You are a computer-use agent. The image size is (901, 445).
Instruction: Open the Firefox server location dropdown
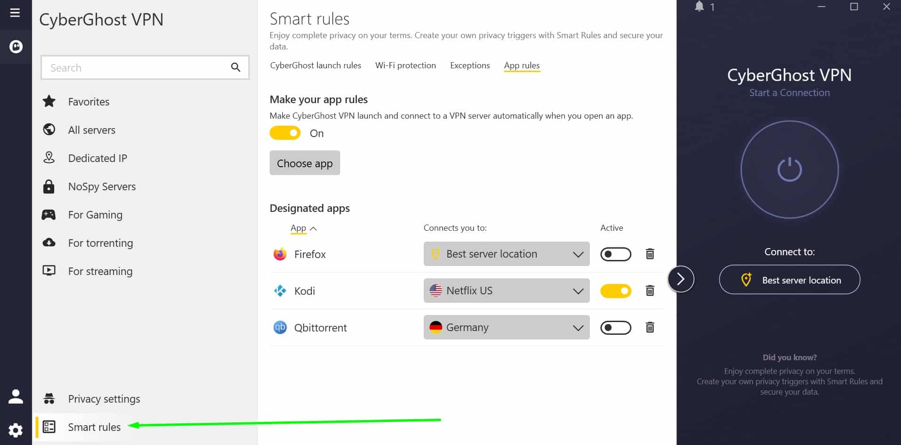[x=507, y=254]
